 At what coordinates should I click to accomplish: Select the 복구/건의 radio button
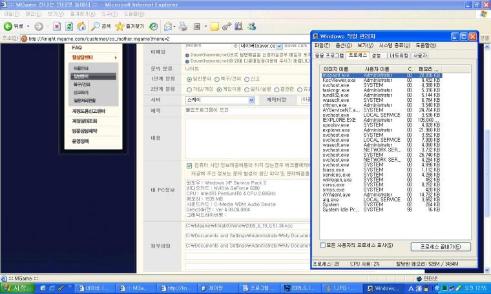(x=216, y=79)
